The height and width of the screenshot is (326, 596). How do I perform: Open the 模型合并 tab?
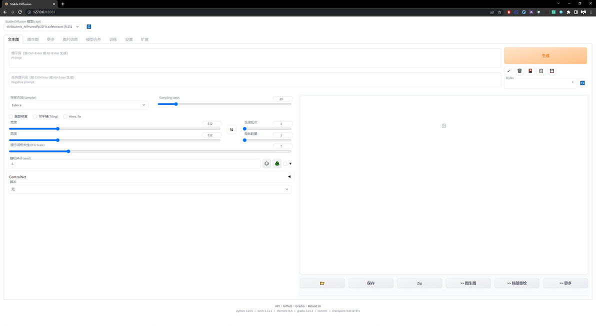click(93, 39)
